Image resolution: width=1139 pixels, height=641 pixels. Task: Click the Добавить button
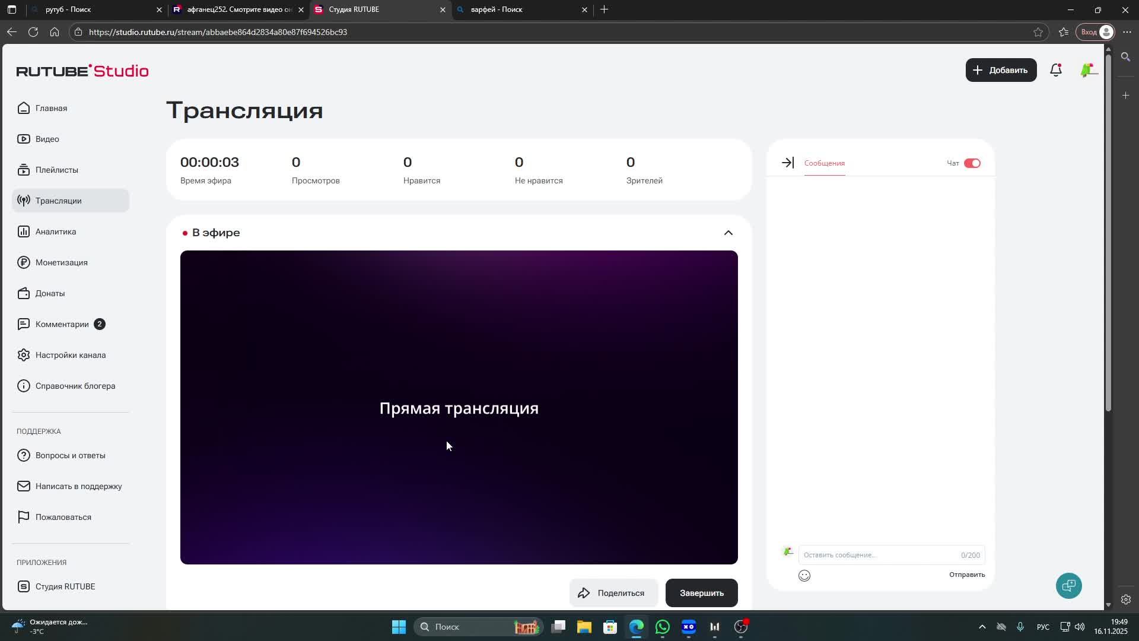(1000, 70)
